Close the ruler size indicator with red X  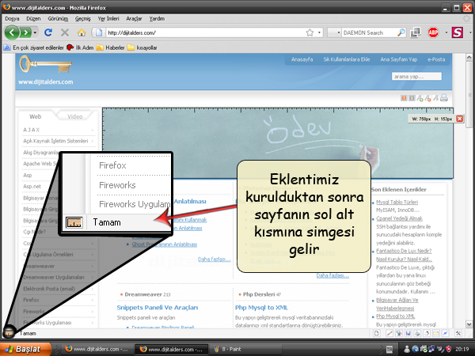click(x=460, y=119)
